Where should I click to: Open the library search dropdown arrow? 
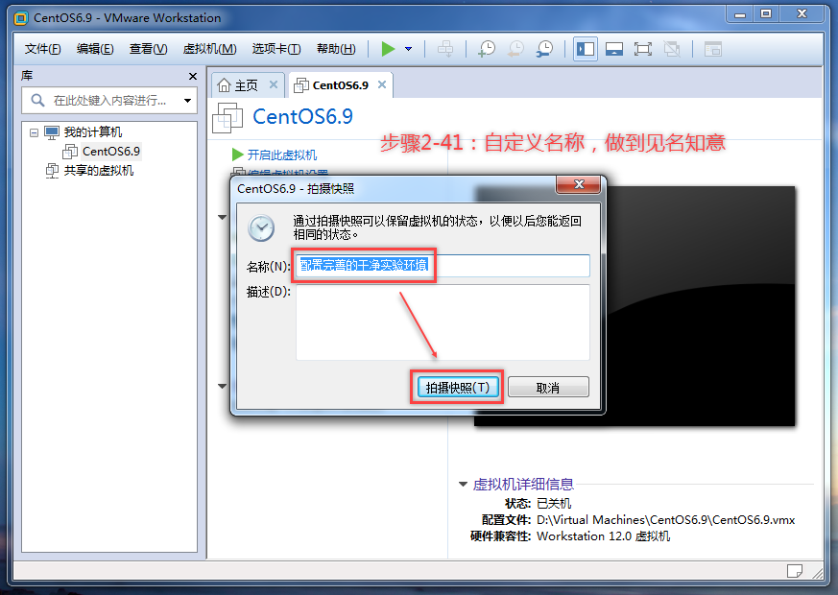click(x=187, y=101)
